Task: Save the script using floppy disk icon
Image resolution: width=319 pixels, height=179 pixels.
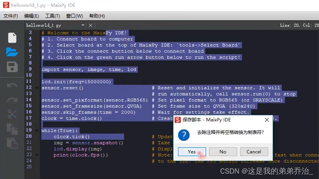Action: pyautogui.click(x=12, y=67)
